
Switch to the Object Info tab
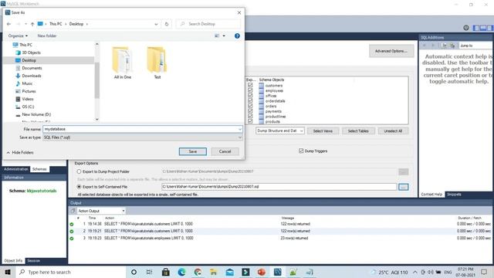13,261
